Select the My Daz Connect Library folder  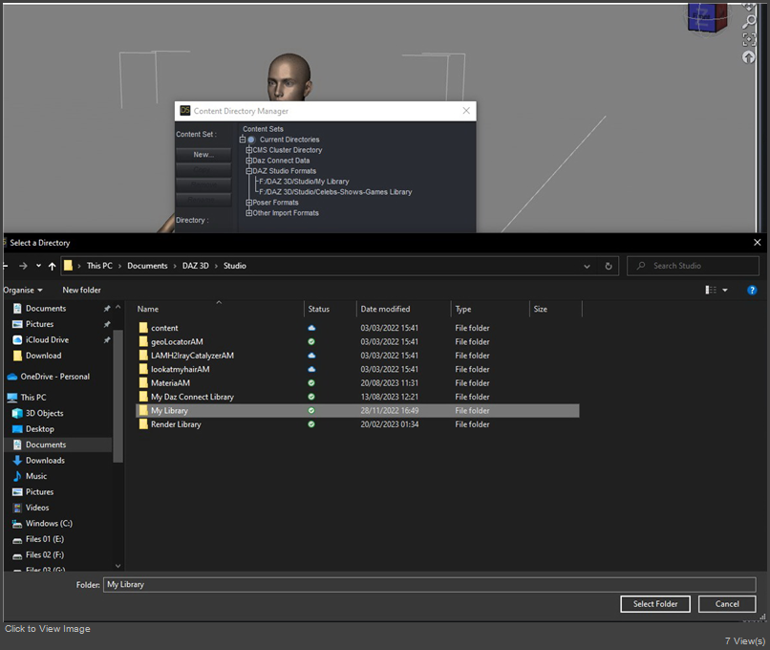point(357,397)
